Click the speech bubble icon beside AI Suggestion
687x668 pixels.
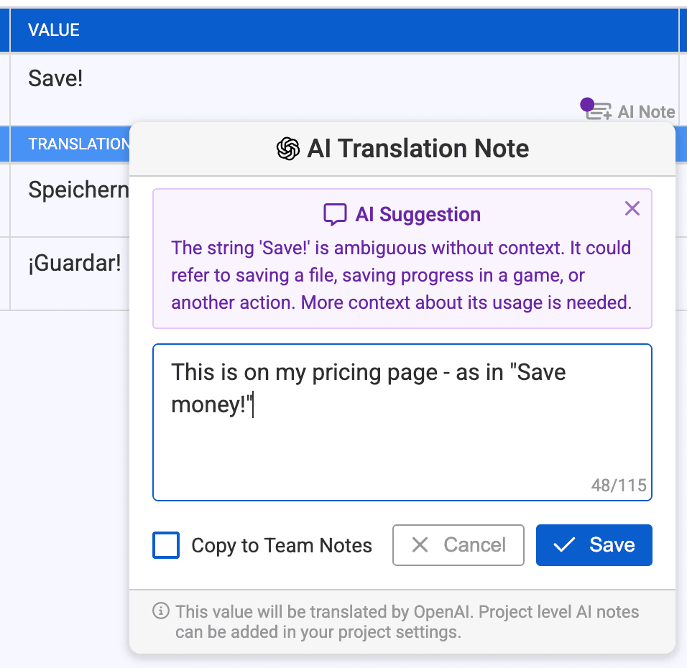(333, 214)
